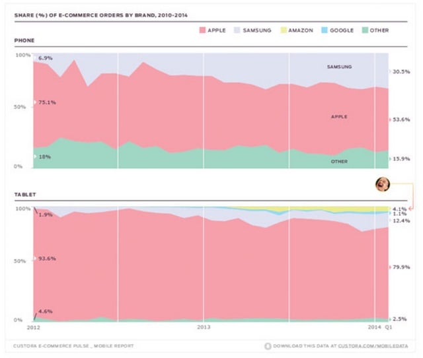Click the 4.1% Amazon tablet end label

(x=399, y=209)
